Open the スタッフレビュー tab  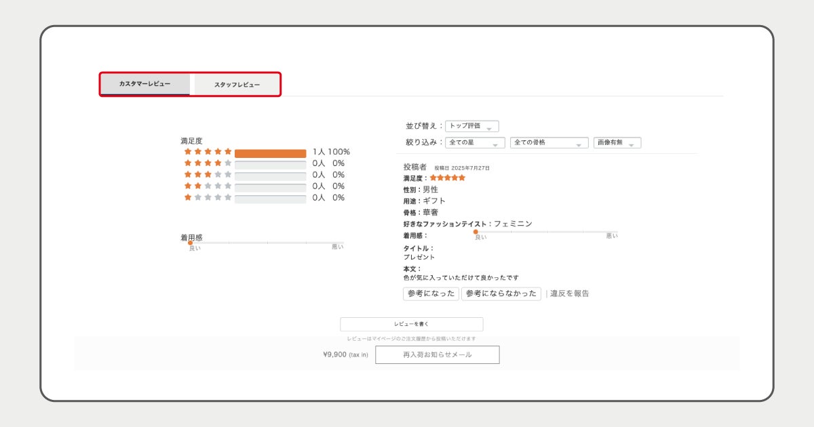point(237,85)
